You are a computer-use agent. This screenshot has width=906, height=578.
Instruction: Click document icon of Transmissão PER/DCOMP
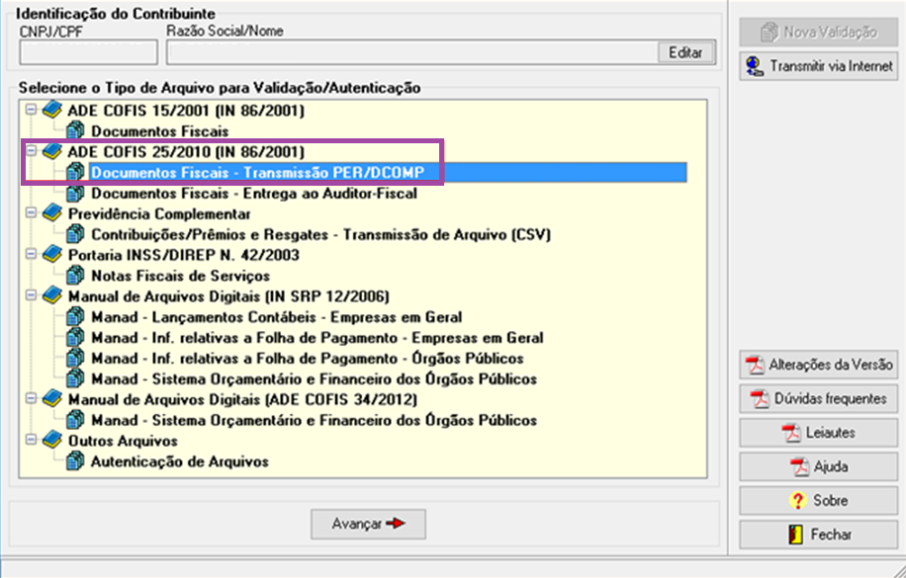(x=75, y=172)
